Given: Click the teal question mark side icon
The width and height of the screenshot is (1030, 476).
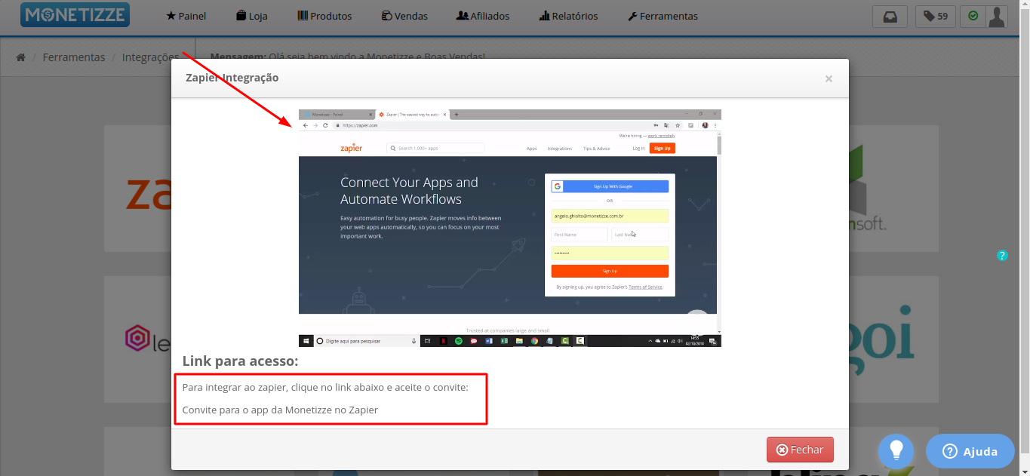Looking at the screenshot, I should click(1002, 256).
